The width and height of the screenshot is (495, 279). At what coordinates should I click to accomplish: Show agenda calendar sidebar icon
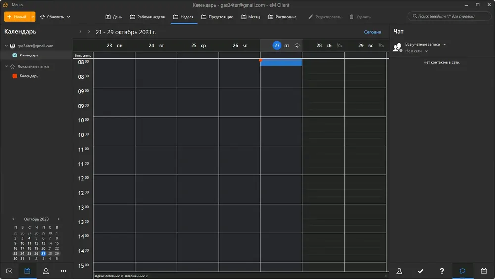point(484,271)
